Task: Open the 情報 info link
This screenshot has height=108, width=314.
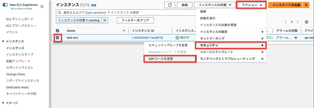Action: pyautogui.click(x=93, y=5)
